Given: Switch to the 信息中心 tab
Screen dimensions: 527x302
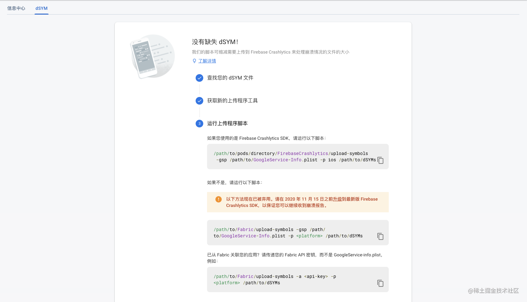Looking at the screenshot, I should pos(16,8).
